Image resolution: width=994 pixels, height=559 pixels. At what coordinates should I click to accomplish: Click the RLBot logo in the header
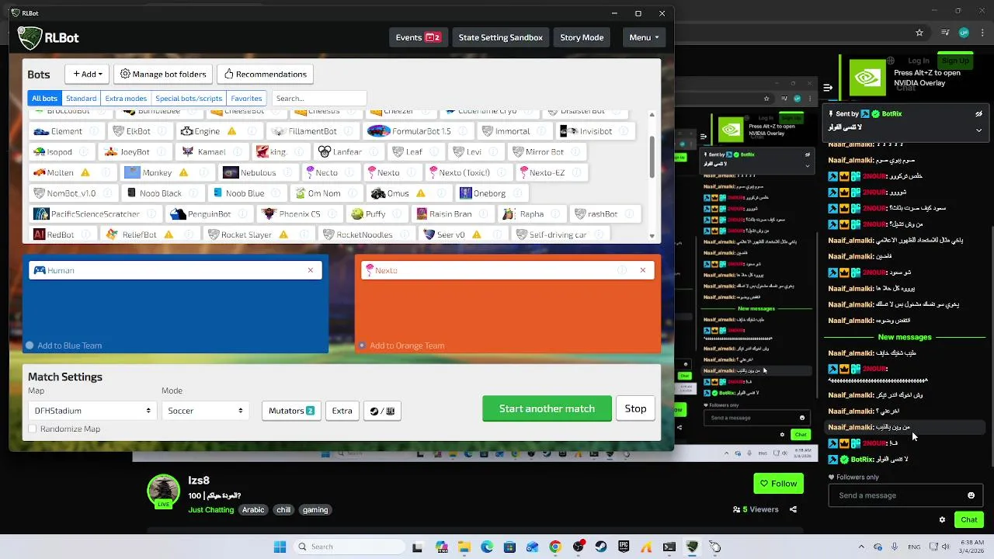[30, 37]
